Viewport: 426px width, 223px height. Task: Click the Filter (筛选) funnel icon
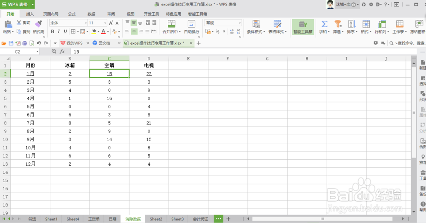tap(338, 24)
